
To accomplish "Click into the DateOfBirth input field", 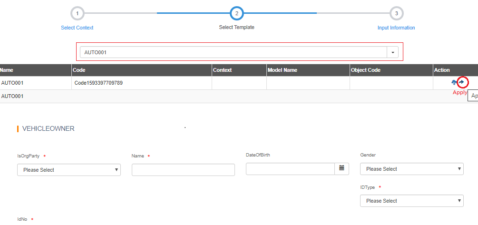I will click(290, 169).
